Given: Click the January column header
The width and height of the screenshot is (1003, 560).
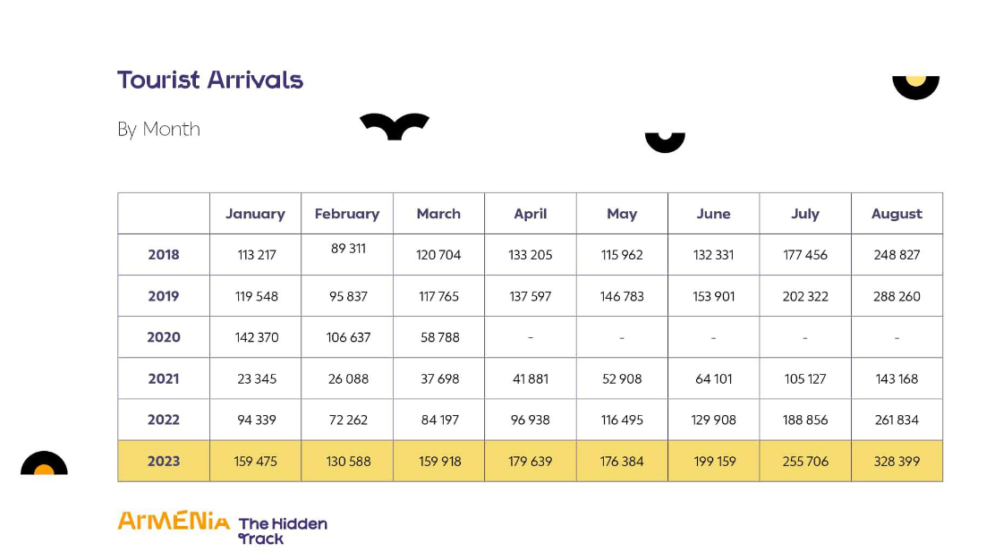Looking at the screenshot, I should (255, 214).
